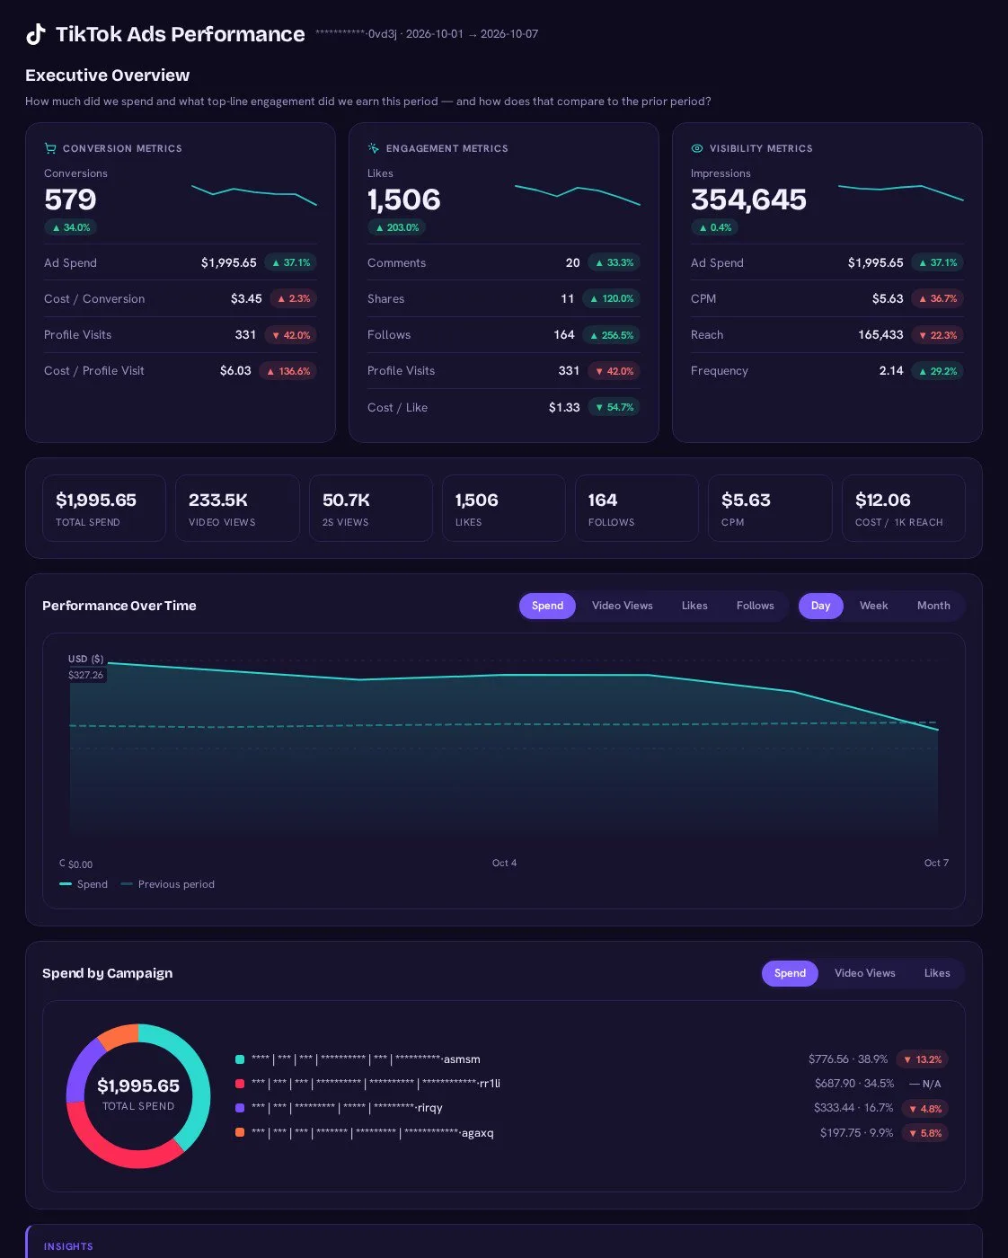
Task: Click the Impressions sparkline chart
Action: 901,192
